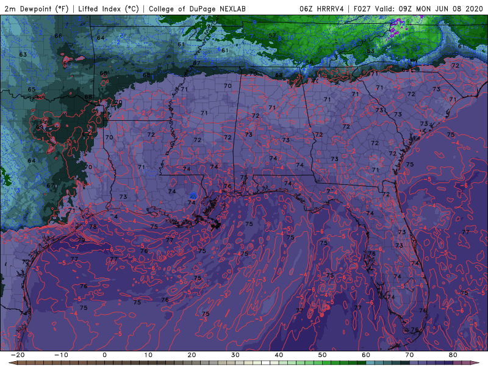Click the "30" color scale label
Image resolution: width=488 pixels, height=366 pixels.
point(235,355)
